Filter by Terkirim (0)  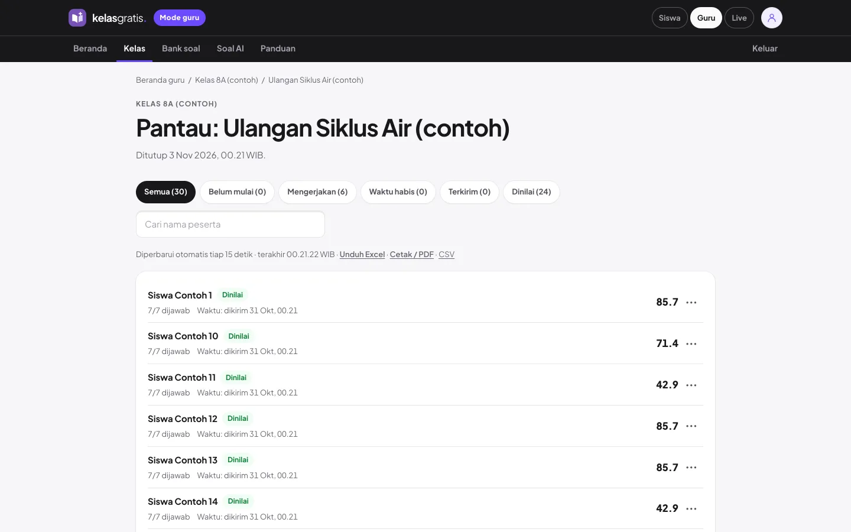pos(469,192)
